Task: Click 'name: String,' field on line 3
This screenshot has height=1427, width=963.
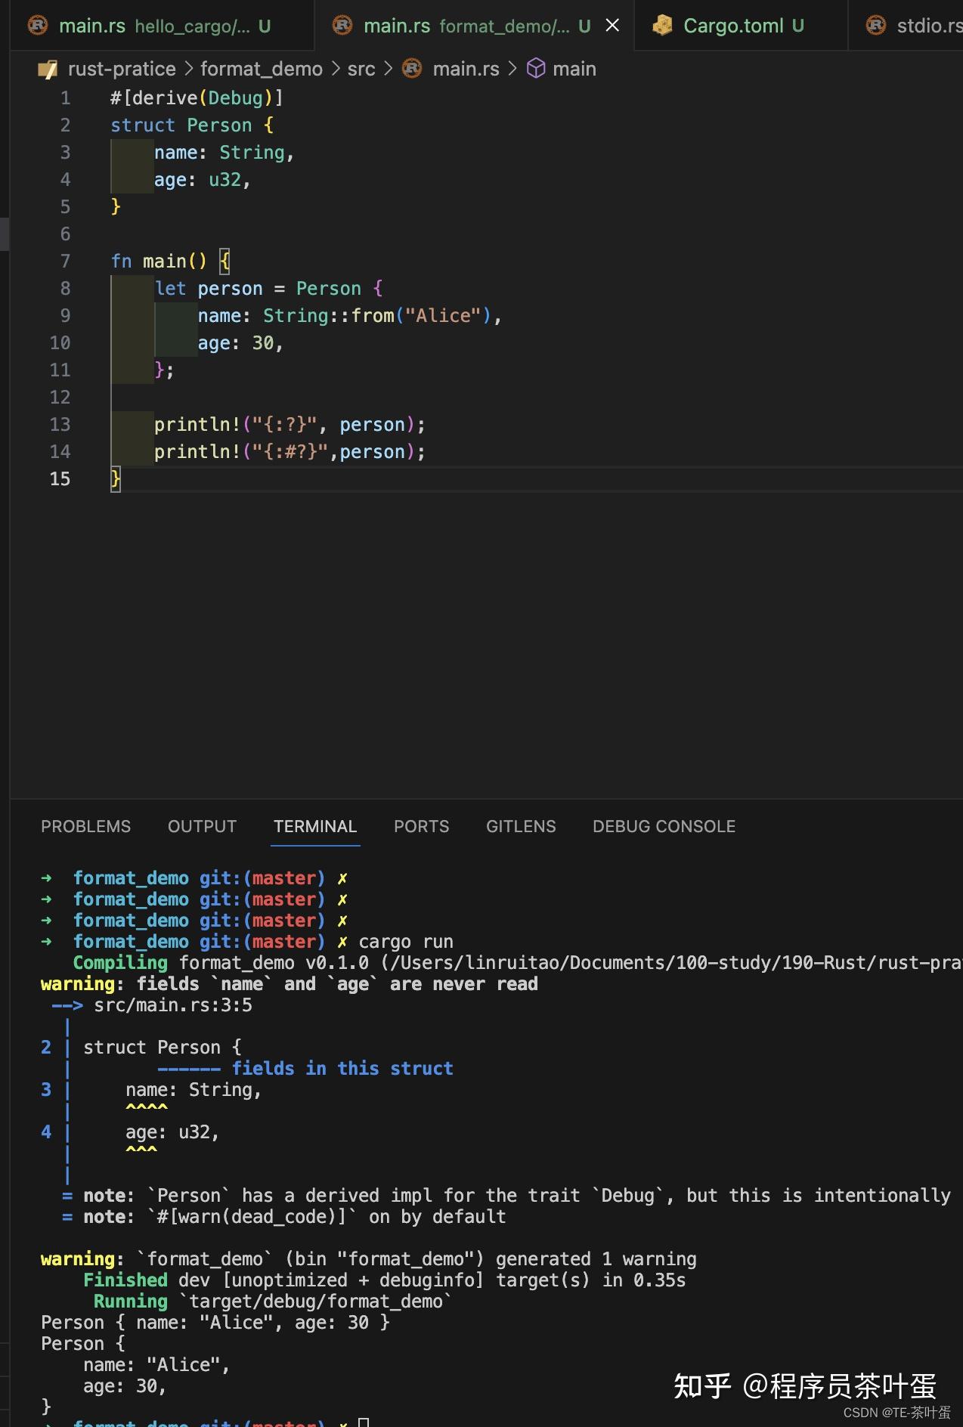Action: pyautogui.click(x=224, y=153)
